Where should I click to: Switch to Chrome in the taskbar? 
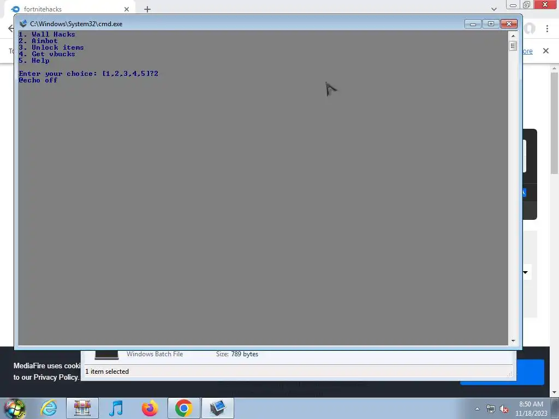(183, 408)
